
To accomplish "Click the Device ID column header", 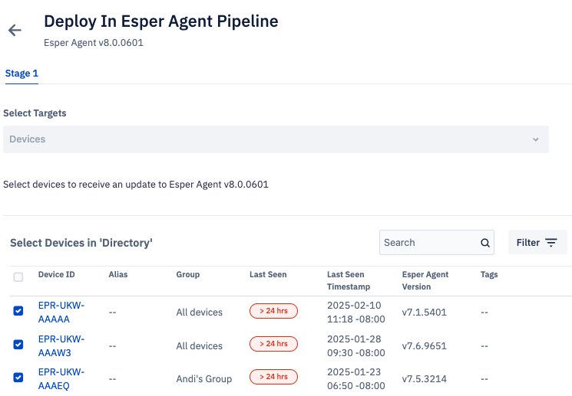I will coord(57,274).
